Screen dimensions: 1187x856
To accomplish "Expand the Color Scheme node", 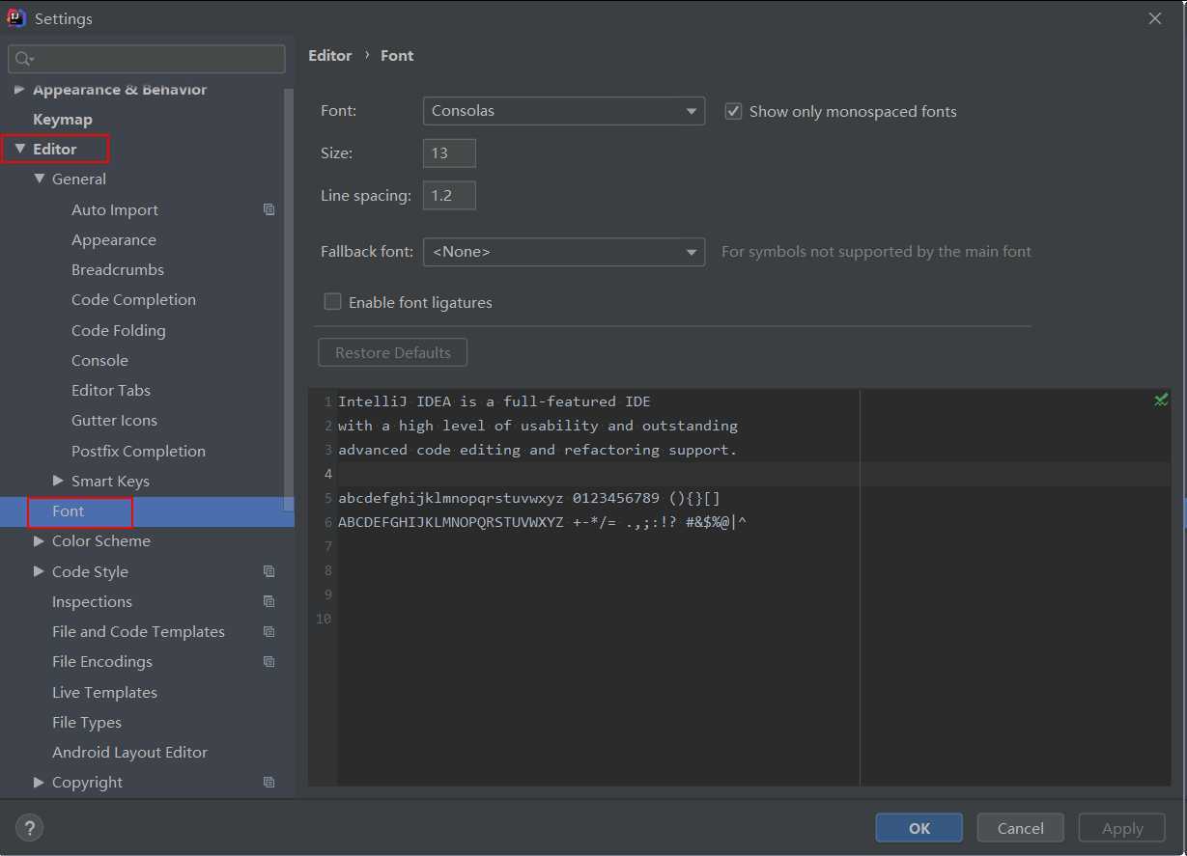I will click(x=40, y=540).
